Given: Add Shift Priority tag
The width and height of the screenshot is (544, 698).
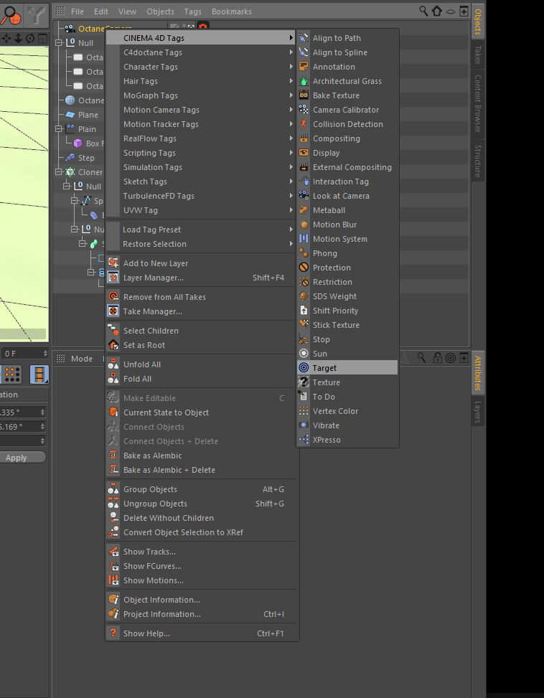Looking at the screenshot, I should 347,311.
